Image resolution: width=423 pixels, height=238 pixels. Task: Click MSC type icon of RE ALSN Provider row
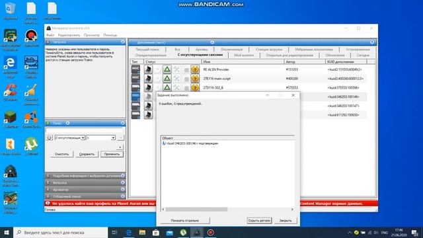(x=135, y=69)
